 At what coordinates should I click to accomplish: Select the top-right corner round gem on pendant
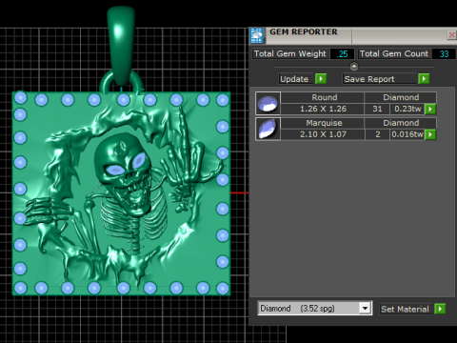[x=223, y=100]
